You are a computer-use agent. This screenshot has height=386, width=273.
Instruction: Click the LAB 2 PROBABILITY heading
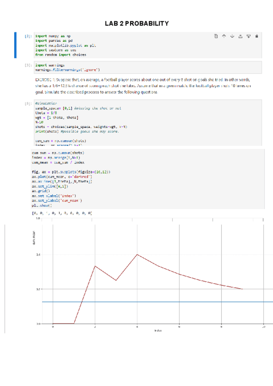(136, 24)
